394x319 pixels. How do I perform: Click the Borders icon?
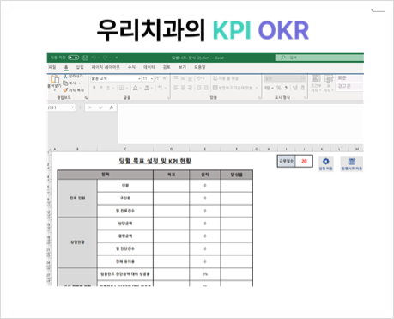tap(121, 88)
